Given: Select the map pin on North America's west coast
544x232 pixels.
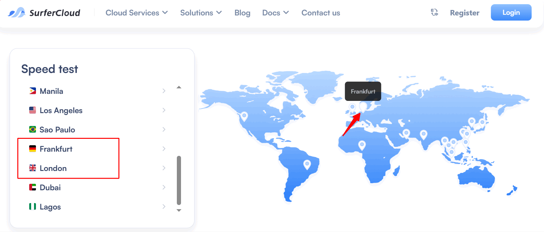Looking at the screenshot, I should pos(244,116).
